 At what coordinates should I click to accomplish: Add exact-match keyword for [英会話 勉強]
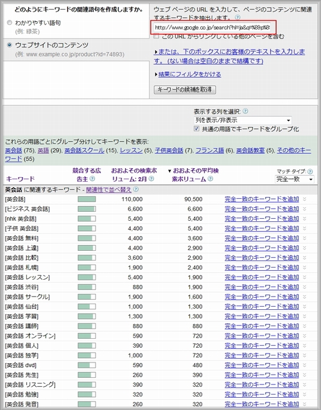(x=261, y=395)
